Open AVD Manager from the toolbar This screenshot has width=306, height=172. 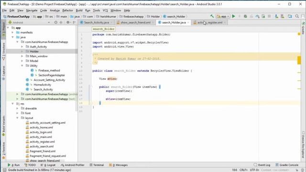click(x=276, y=16)
